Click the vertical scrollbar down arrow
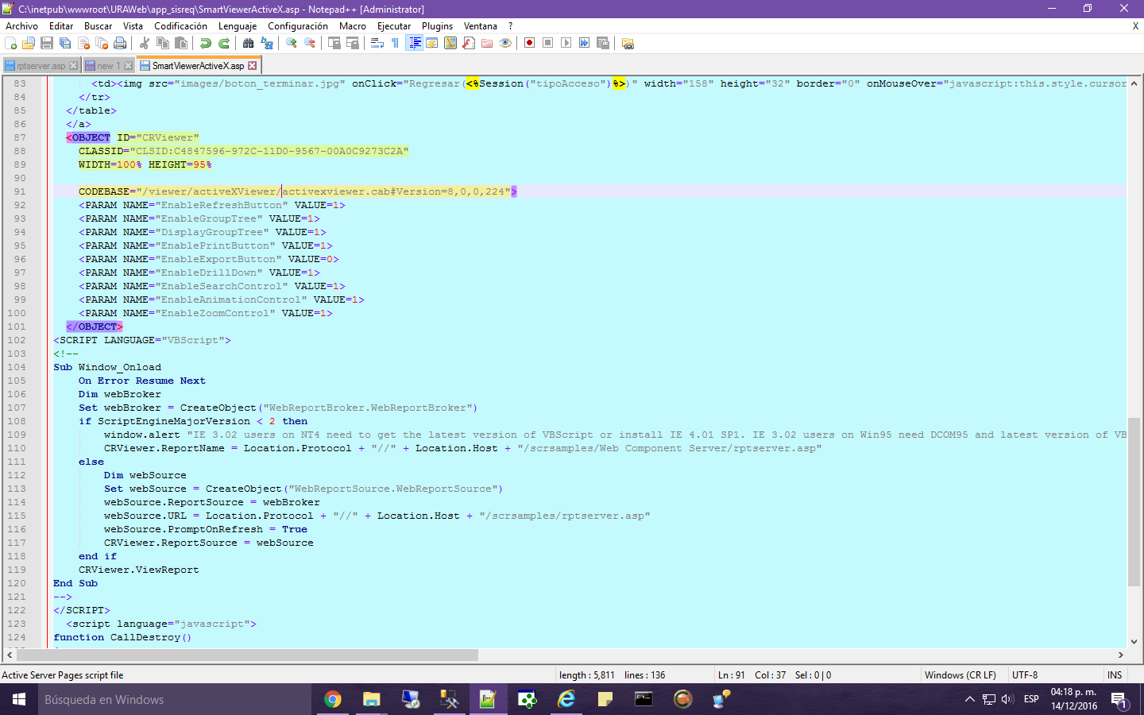Screen dimensions: 1144x715 tap(1134, 642)
